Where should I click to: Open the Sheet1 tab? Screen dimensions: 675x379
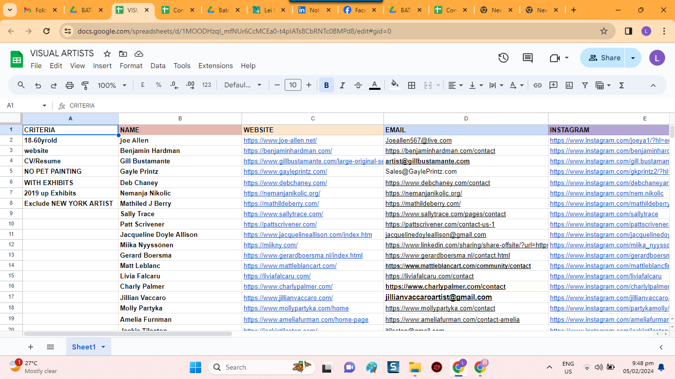click(x=88, y=347)
